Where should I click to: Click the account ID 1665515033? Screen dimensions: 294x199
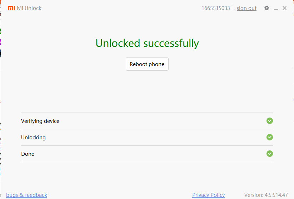216,8
